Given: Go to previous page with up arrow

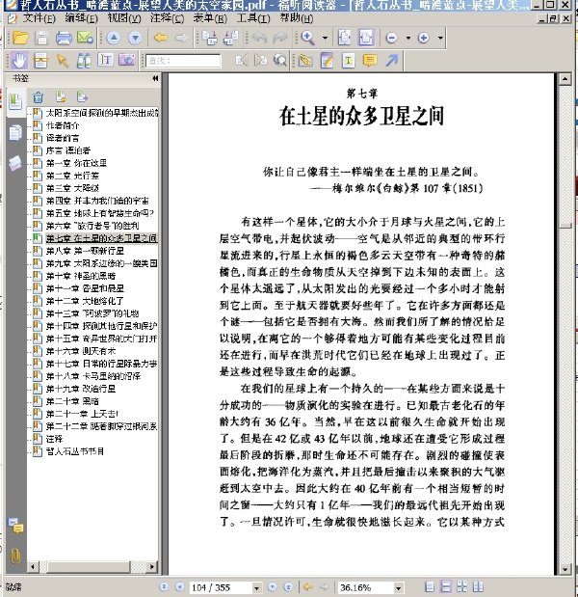Looking at the screenshot, I should click(x=114, y=38).
